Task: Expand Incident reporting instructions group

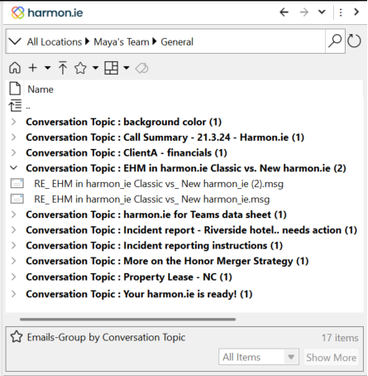Action: pos(13,245)
